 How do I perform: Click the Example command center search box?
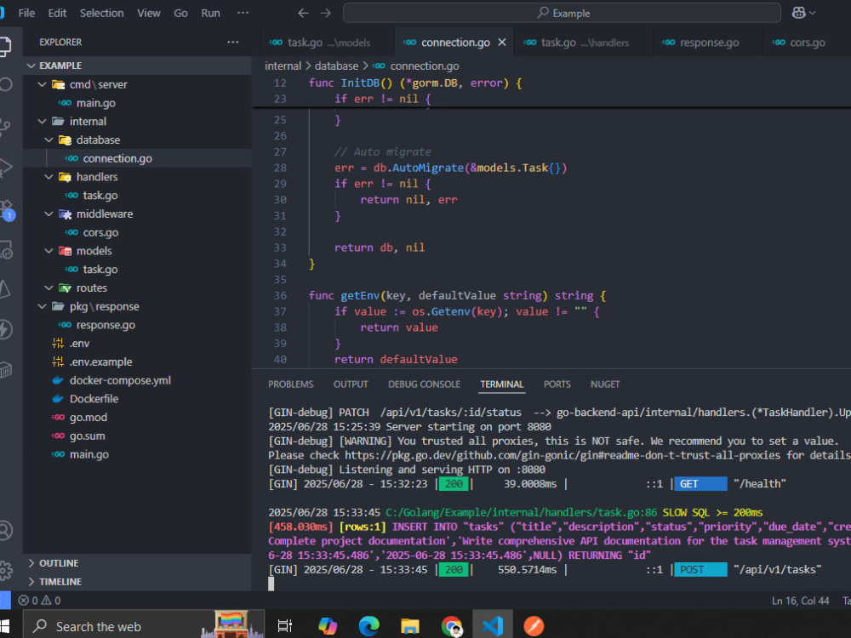(x=562, y=13)
